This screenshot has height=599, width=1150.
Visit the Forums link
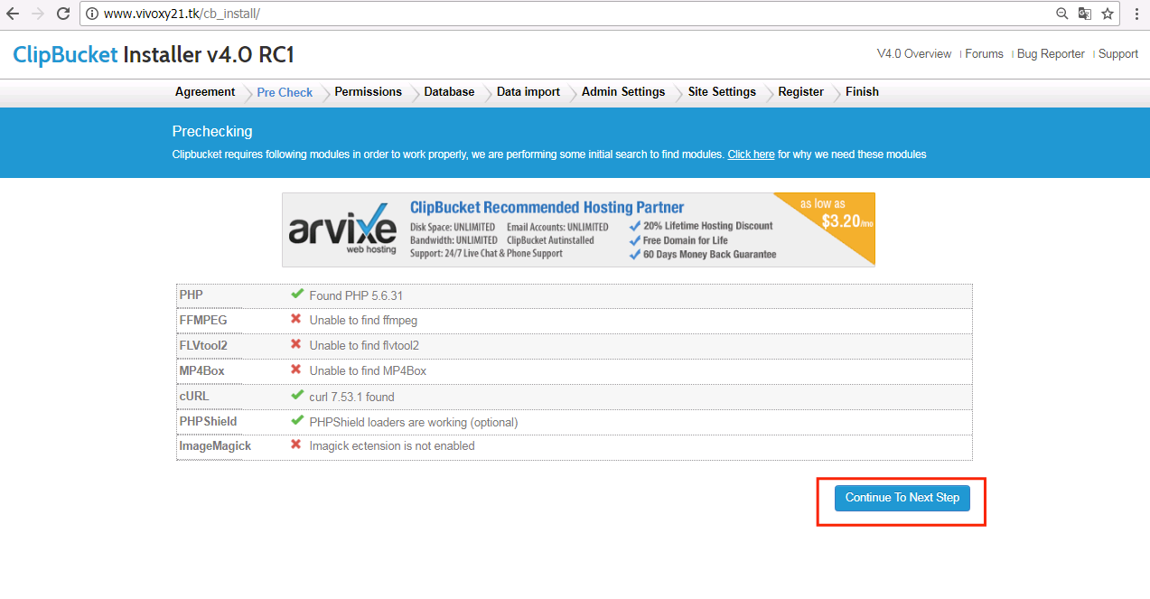(984, 54)
